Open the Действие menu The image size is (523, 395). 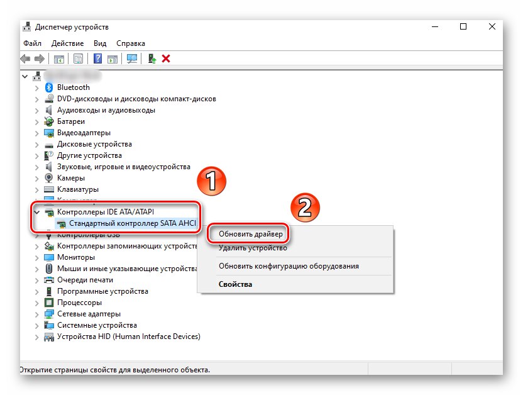(67, 43)
